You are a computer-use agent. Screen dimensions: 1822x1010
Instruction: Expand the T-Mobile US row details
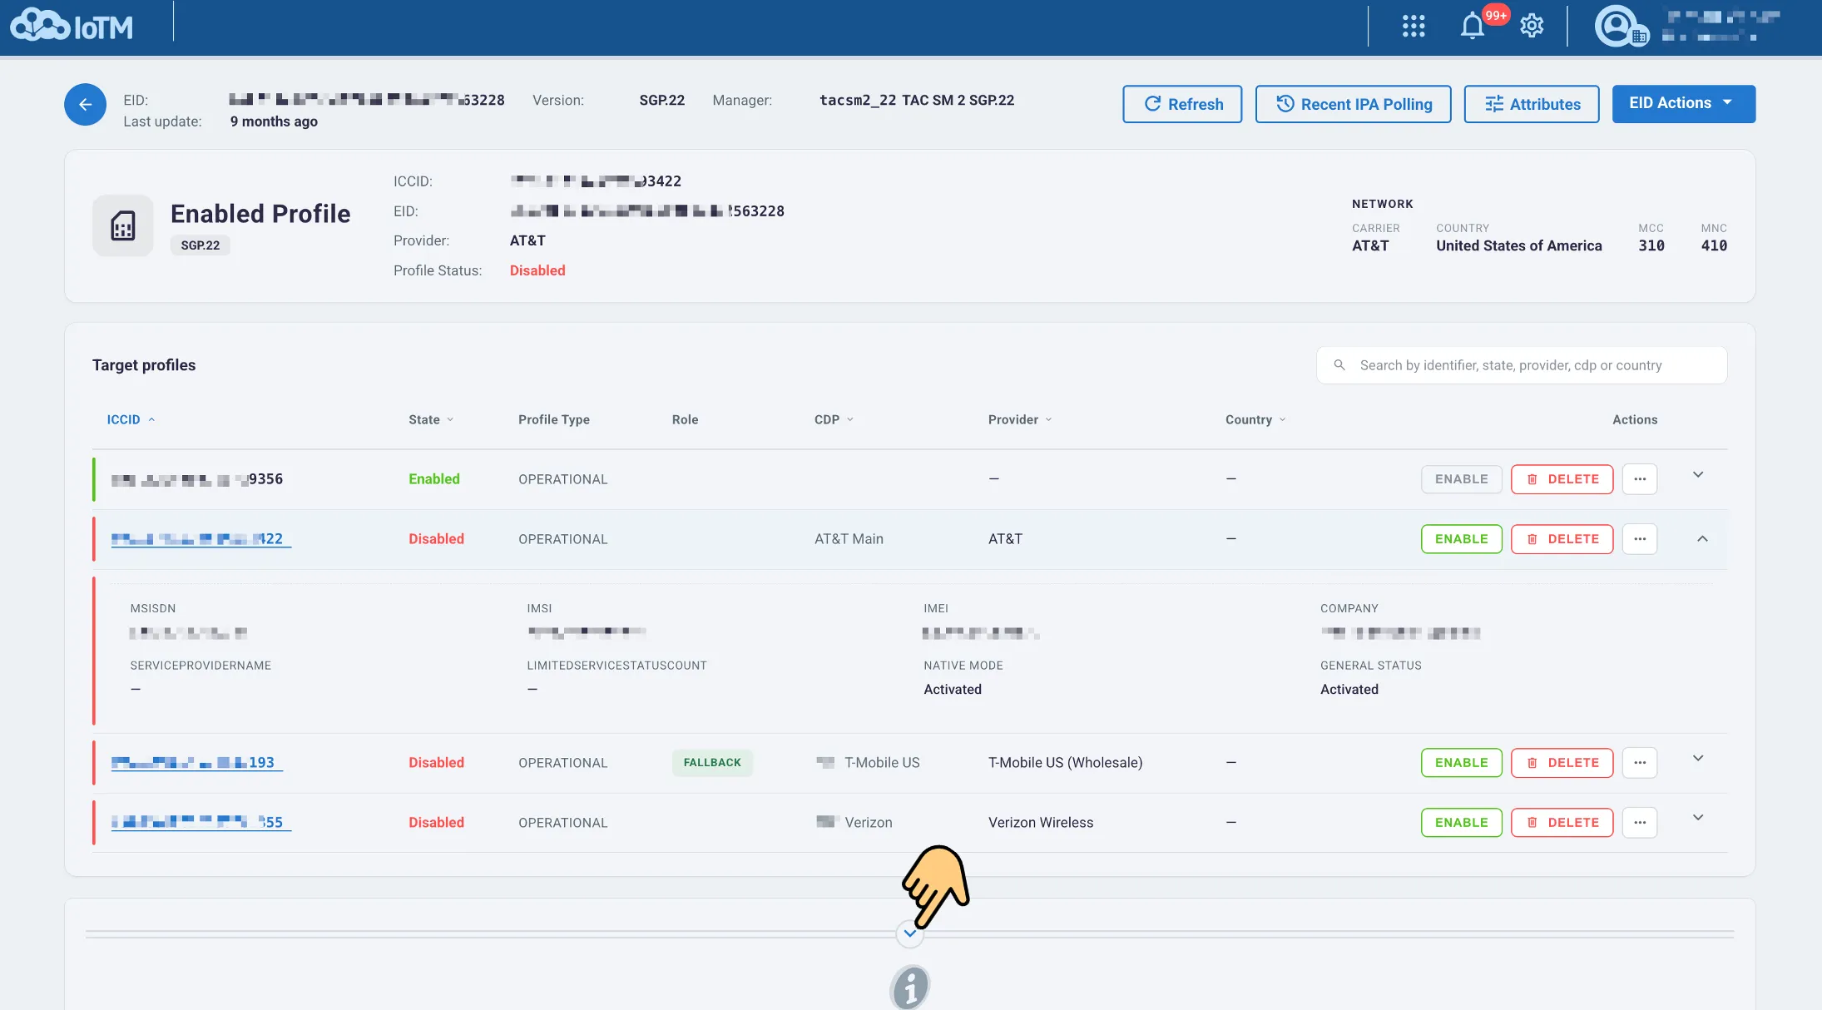1698,759
